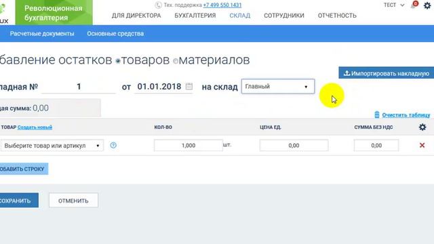The image size is (434, 244).
Task: Click Импортировать накладную button
Action: pos(387,73)
